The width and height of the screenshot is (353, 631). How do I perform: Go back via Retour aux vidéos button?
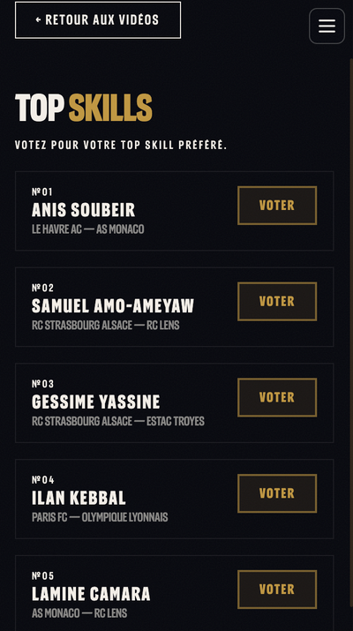(98, 20)
